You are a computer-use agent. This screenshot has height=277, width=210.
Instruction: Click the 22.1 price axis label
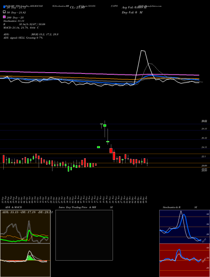(x=204, y=157)
